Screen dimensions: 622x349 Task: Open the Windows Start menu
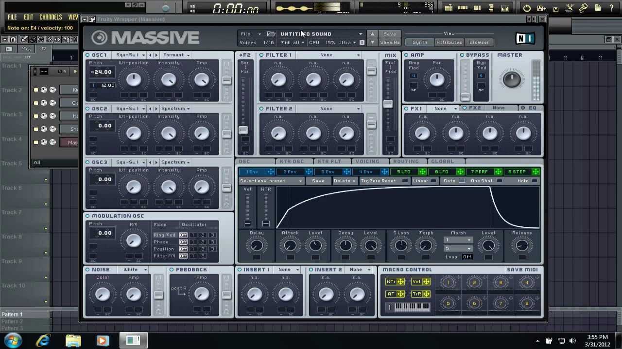pos(13,340)
